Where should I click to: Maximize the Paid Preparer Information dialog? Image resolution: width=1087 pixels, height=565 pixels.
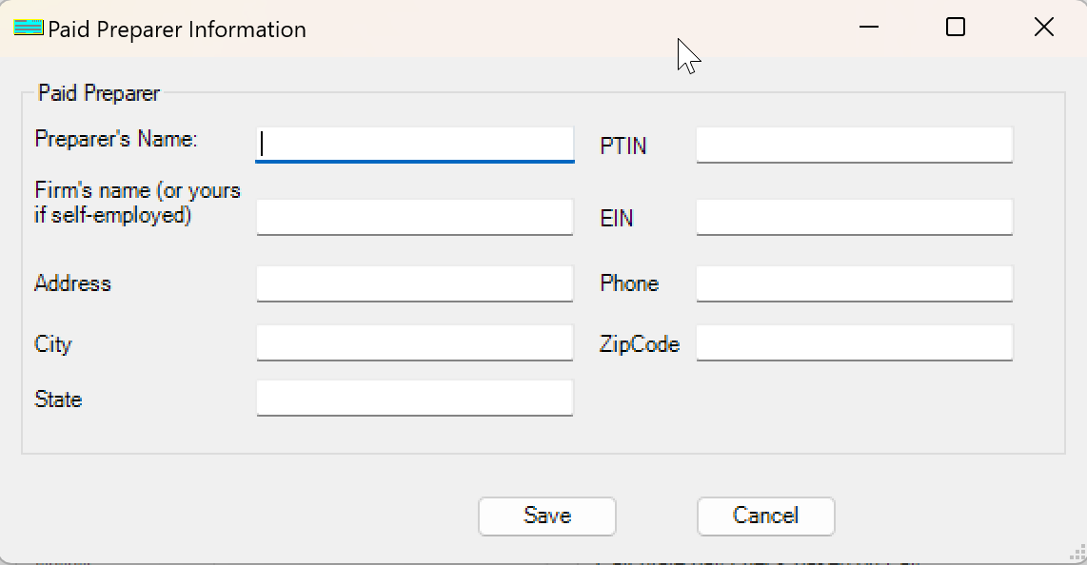pyautogui.click(x=956, y=28)
